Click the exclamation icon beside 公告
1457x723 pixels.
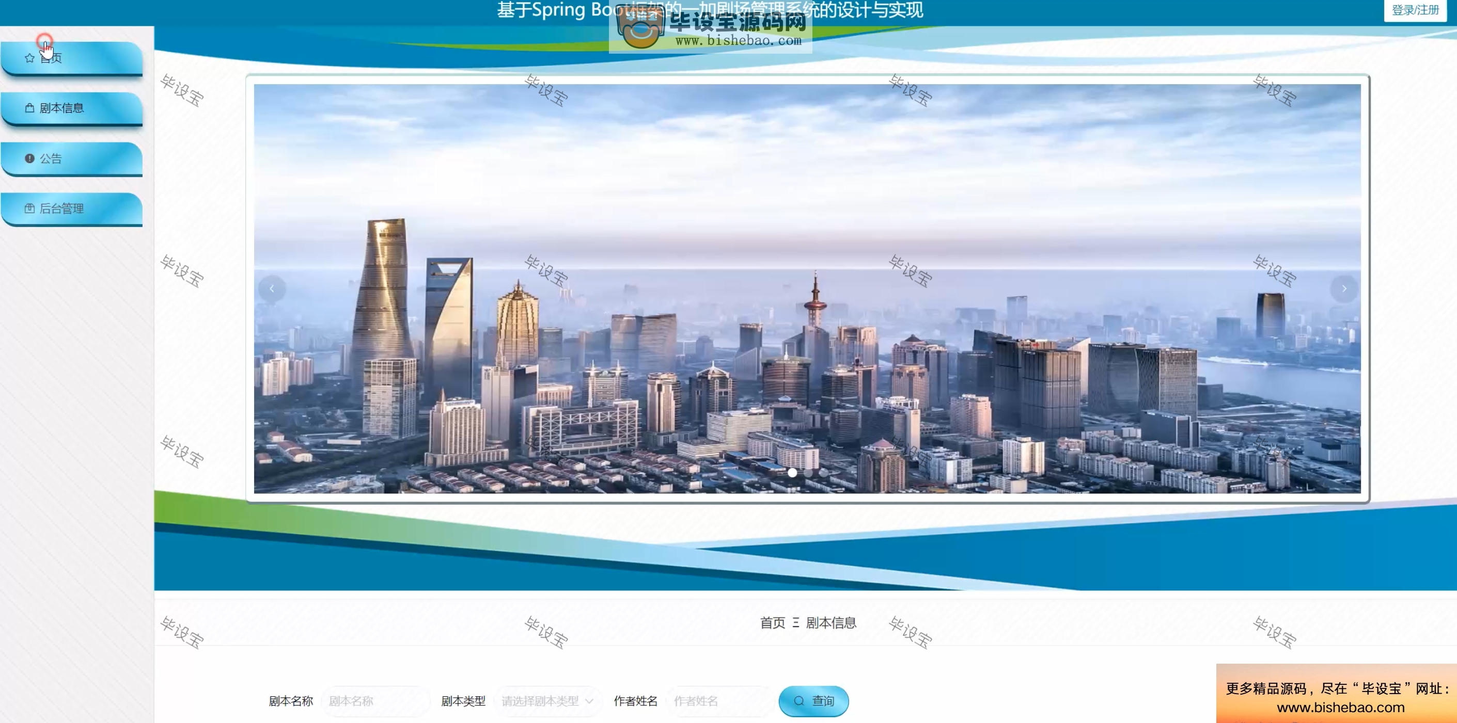[x=29, y=158]
